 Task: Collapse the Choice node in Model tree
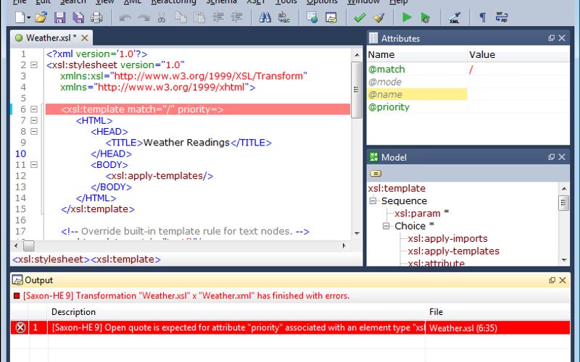tap(386, 226)
